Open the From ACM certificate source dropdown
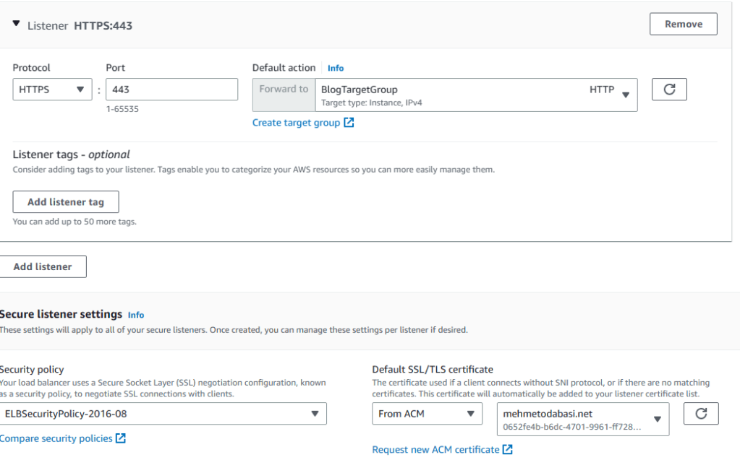Screen dimensions: 740x460 [x=427, y=414]
